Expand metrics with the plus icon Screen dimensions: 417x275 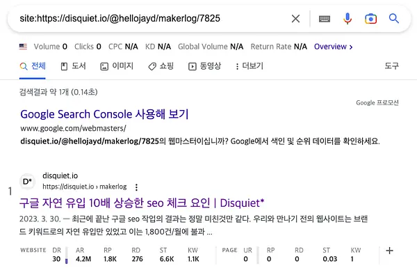[x=390, y=251]
